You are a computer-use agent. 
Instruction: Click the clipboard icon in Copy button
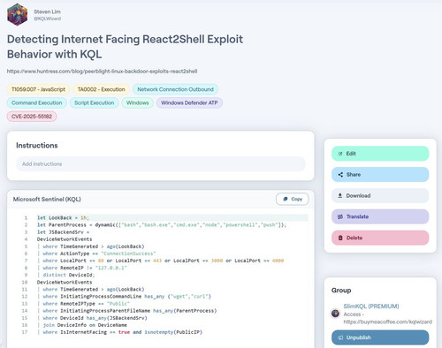(285, 199)
